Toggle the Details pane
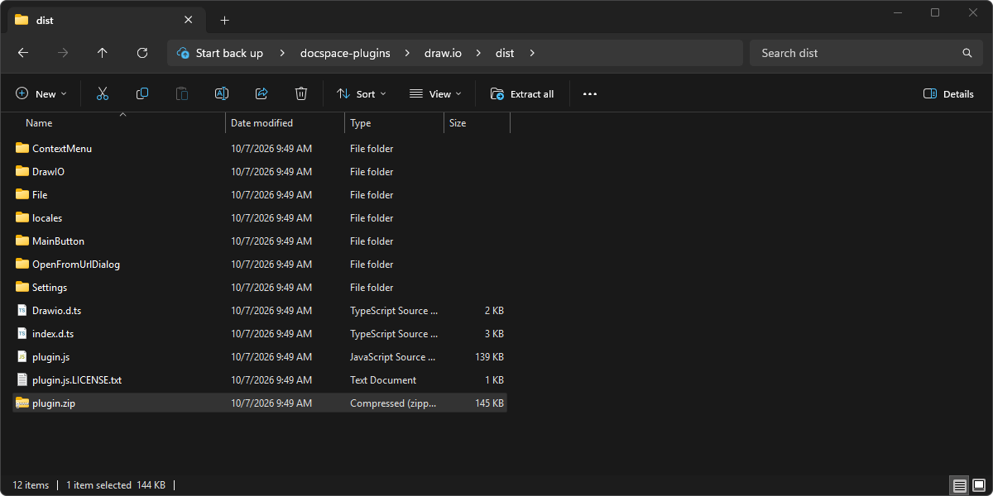This screenshot has height=496, width=993. [948, 93]
